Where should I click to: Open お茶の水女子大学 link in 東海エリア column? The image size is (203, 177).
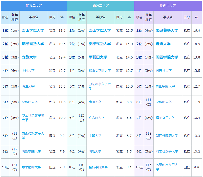100,86
